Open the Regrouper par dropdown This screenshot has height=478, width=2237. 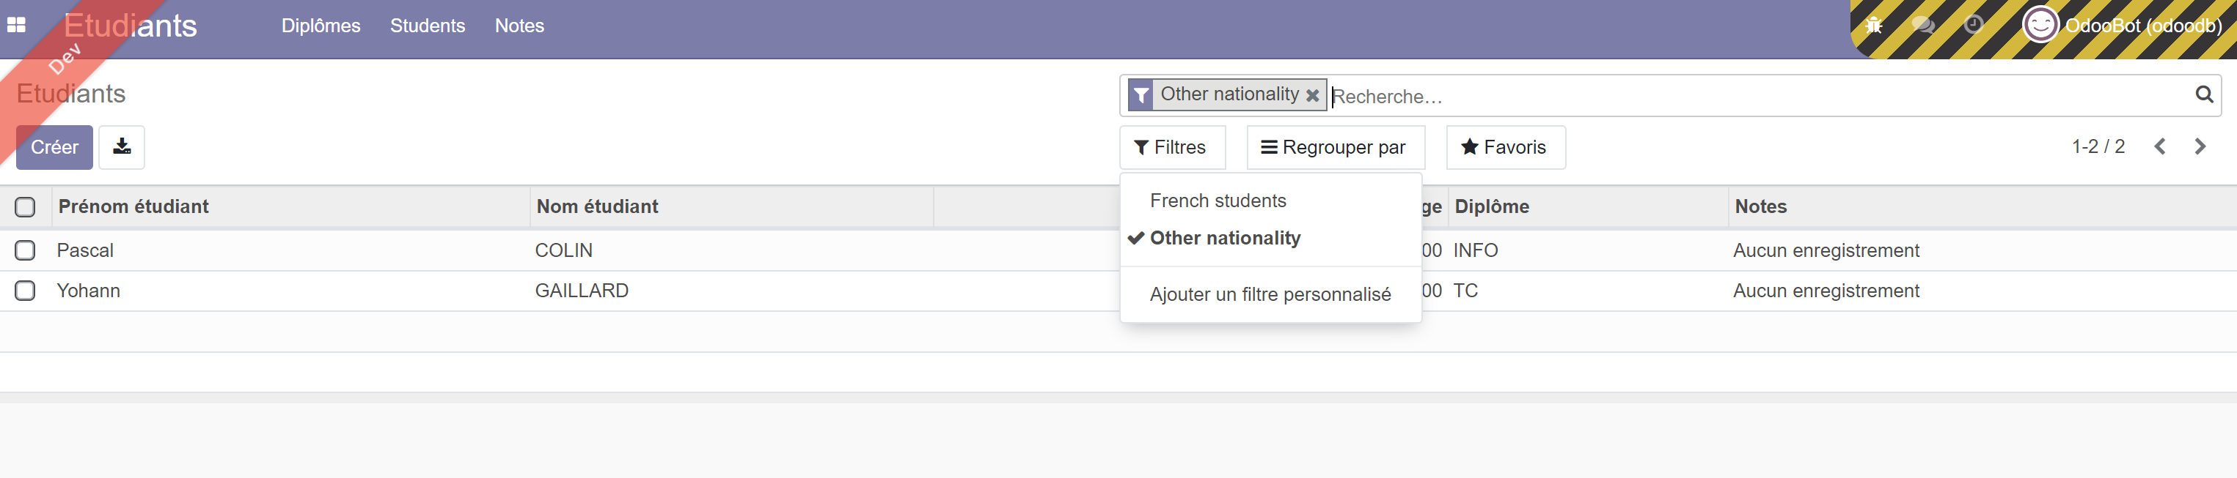pyautogui.click(x=1334, y=147)
